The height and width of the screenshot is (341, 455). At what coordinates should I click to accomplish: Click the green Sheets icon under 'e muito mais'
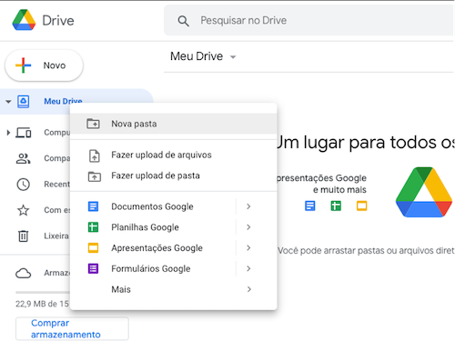click(336, 206)
